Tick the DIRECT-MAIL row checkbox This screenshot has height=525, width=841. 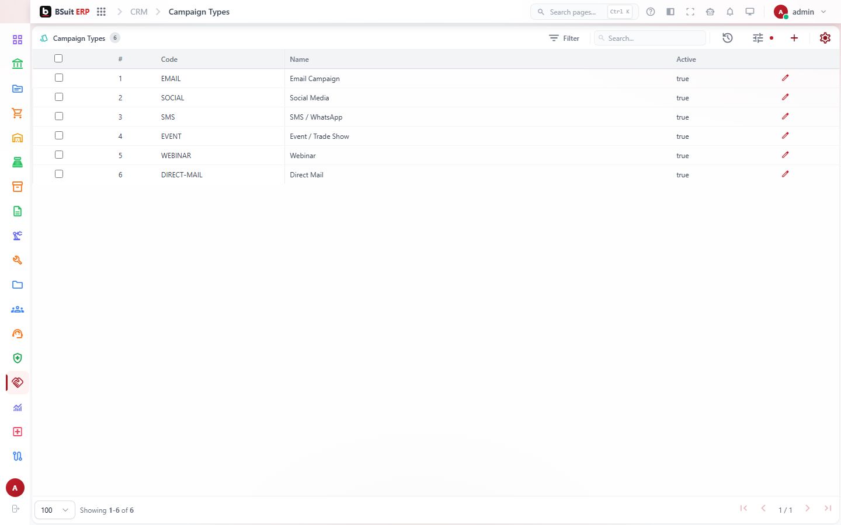pyautogui.click(x=59, y=174)
